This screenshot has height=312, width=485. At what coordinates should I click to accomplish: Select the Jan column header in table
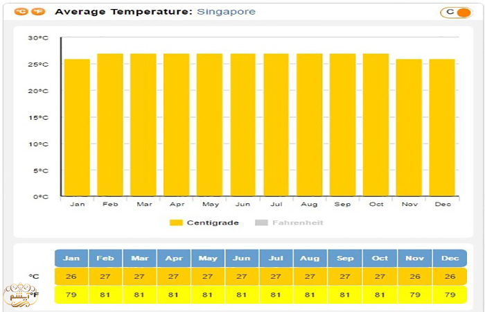click(x=71, y=259)
